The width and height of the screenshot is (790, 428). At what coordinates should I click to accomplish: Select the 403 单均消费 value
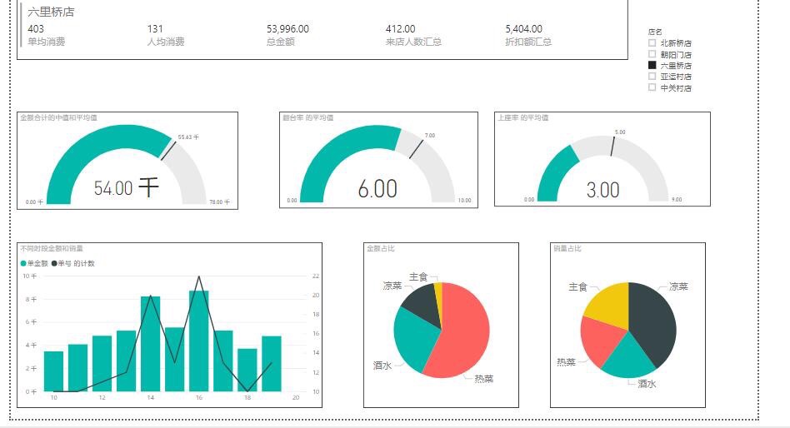pyautogui.click(x=36, y=28)
